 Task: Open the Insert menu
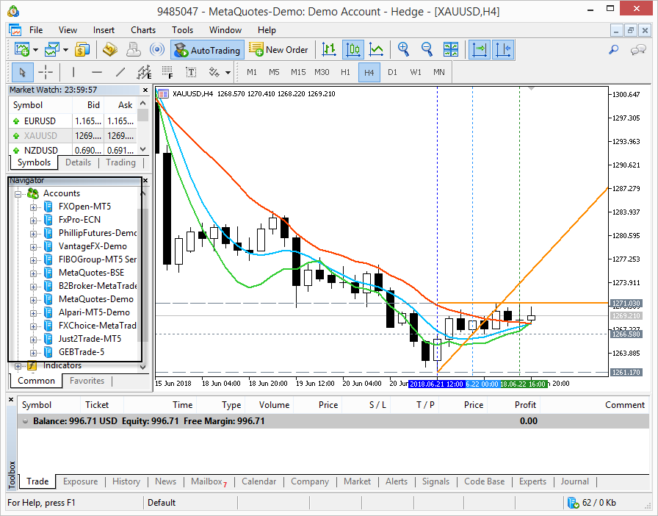104,30
